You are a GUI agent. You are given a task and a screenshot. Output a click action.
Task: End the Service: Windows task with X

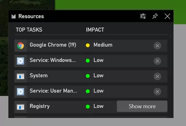157,61
